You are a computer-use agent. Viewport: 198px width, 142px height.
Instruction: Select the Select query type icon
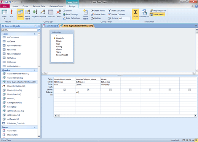pos(20,14)
